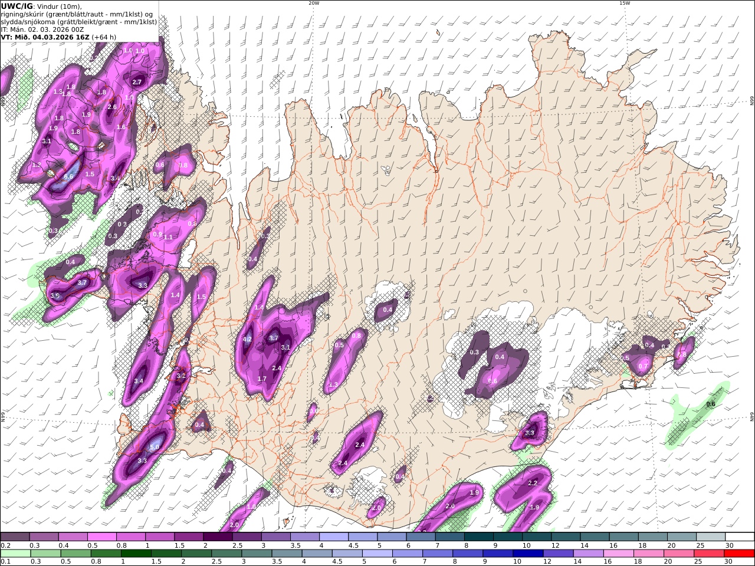Viewport: 755px width, 566px height.
Task: Click the 6.6 precipitation value on the map
Action: tap(68, 177)
